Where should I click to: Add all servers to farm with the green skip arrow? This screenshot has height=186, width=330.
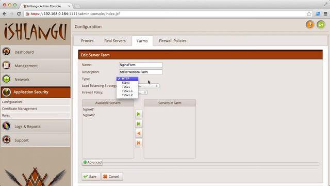139,124
